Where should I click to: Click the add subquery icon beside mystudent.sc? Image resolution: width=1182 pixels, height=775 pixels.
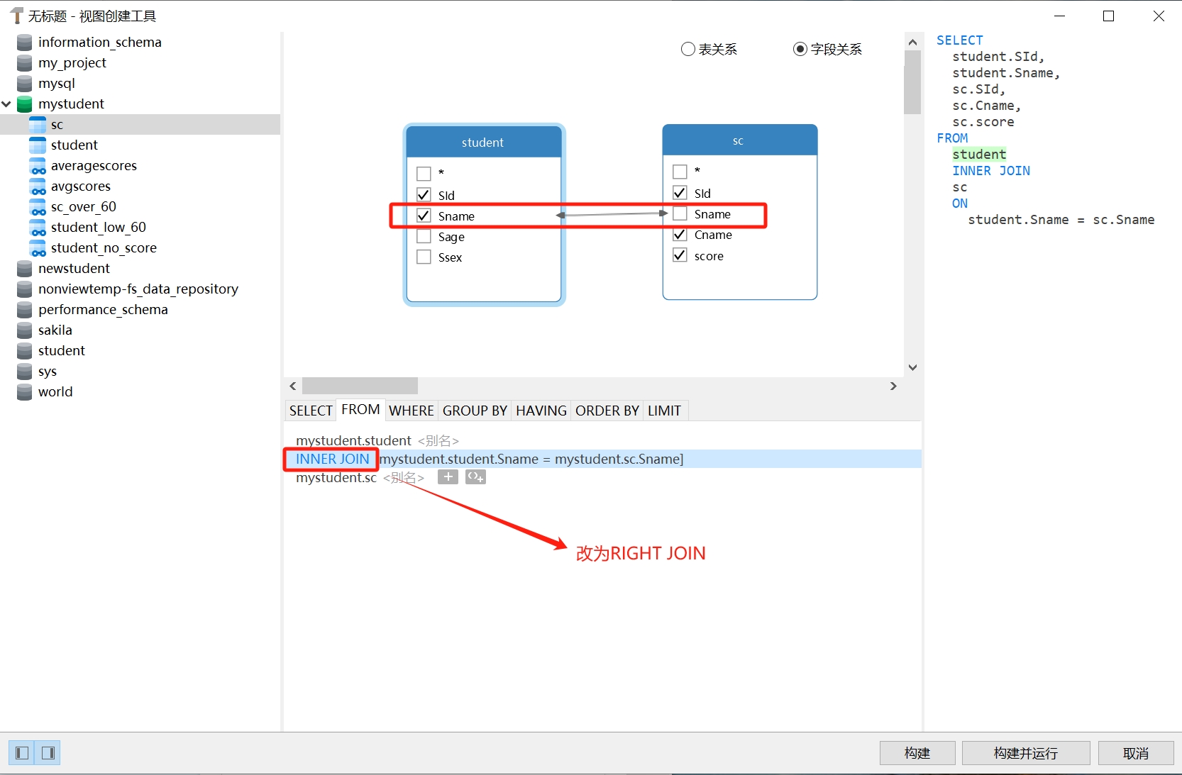(x=475, y=477)
